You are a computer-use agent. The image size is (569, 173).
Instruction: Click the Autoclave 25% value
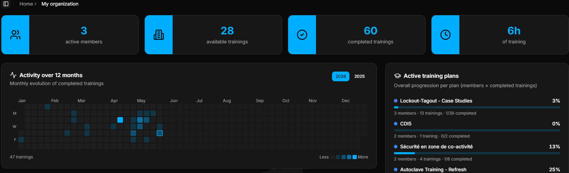pos(555,170)
